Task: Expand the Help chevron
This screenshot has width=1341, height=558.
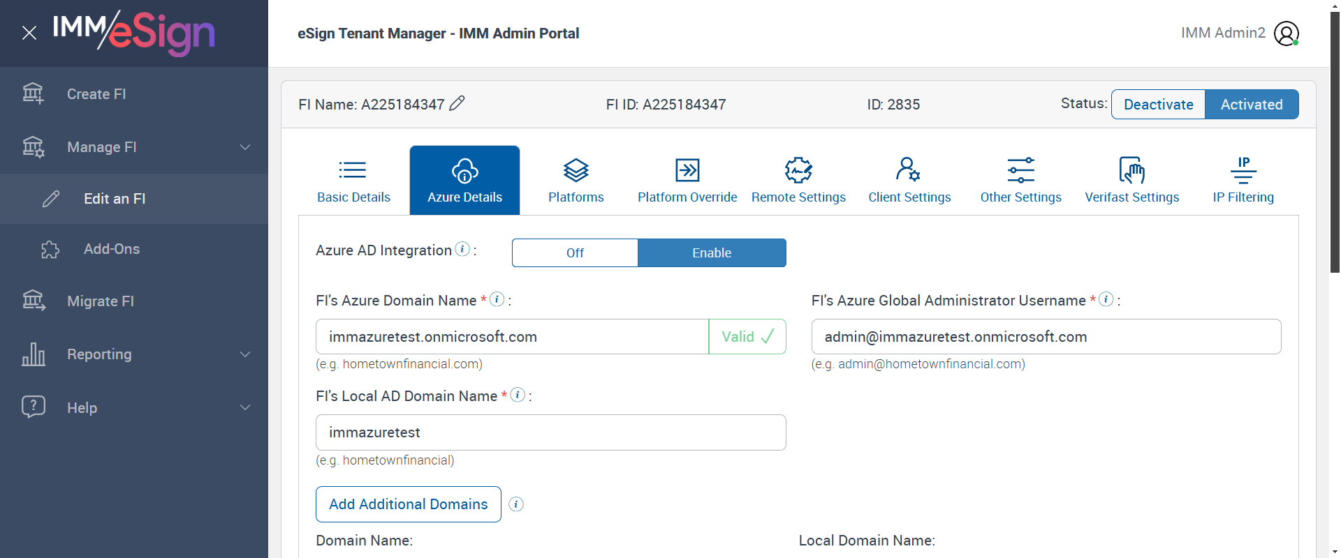Action: (x=245, y=407)
